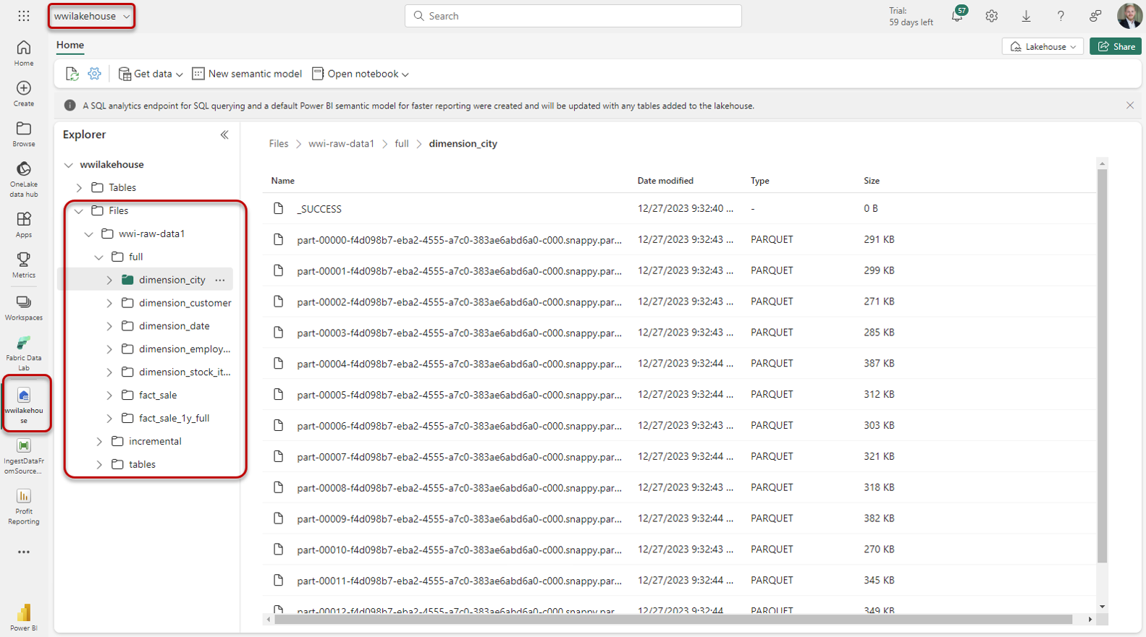Image resolution: width=1146 pixels, height=637 pixels.
Task: Open IngestDataFromSource item in left nav
Action: pyautogui.click(x=24, y=456)
